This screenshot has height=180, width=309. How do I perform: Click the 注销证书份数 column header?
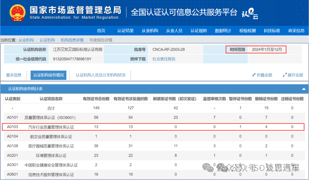point(292,99)
